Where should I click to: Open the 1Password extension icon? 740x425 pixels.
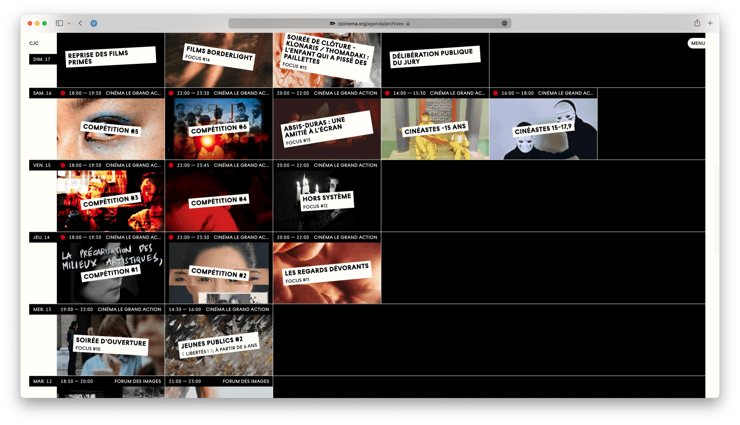(x=94, y=23)
